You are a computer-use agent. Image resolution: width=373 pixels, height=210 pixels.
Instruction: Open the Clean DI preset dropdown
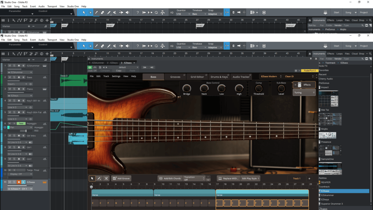299,77
